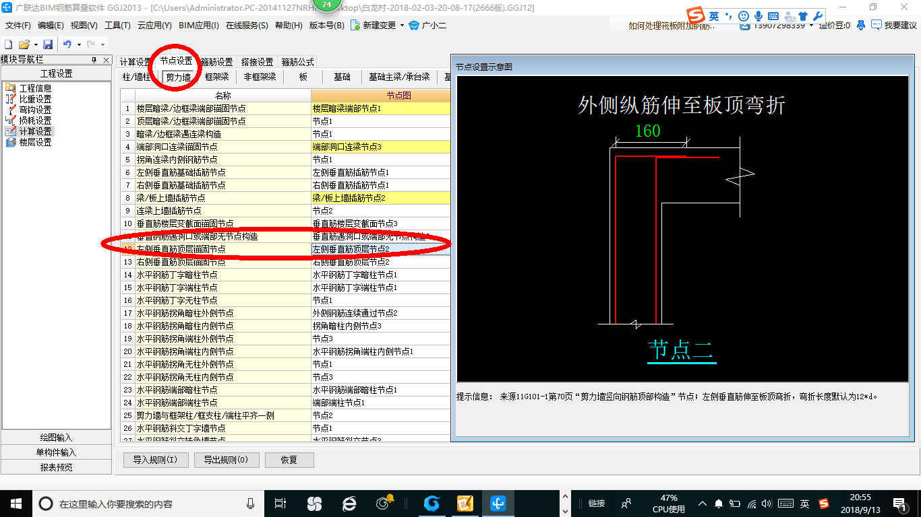Image resolution: width=921 pixels, height=517 pixels.
Task: Click the 新建变更 toolbar button
Action: pos(373,26)
